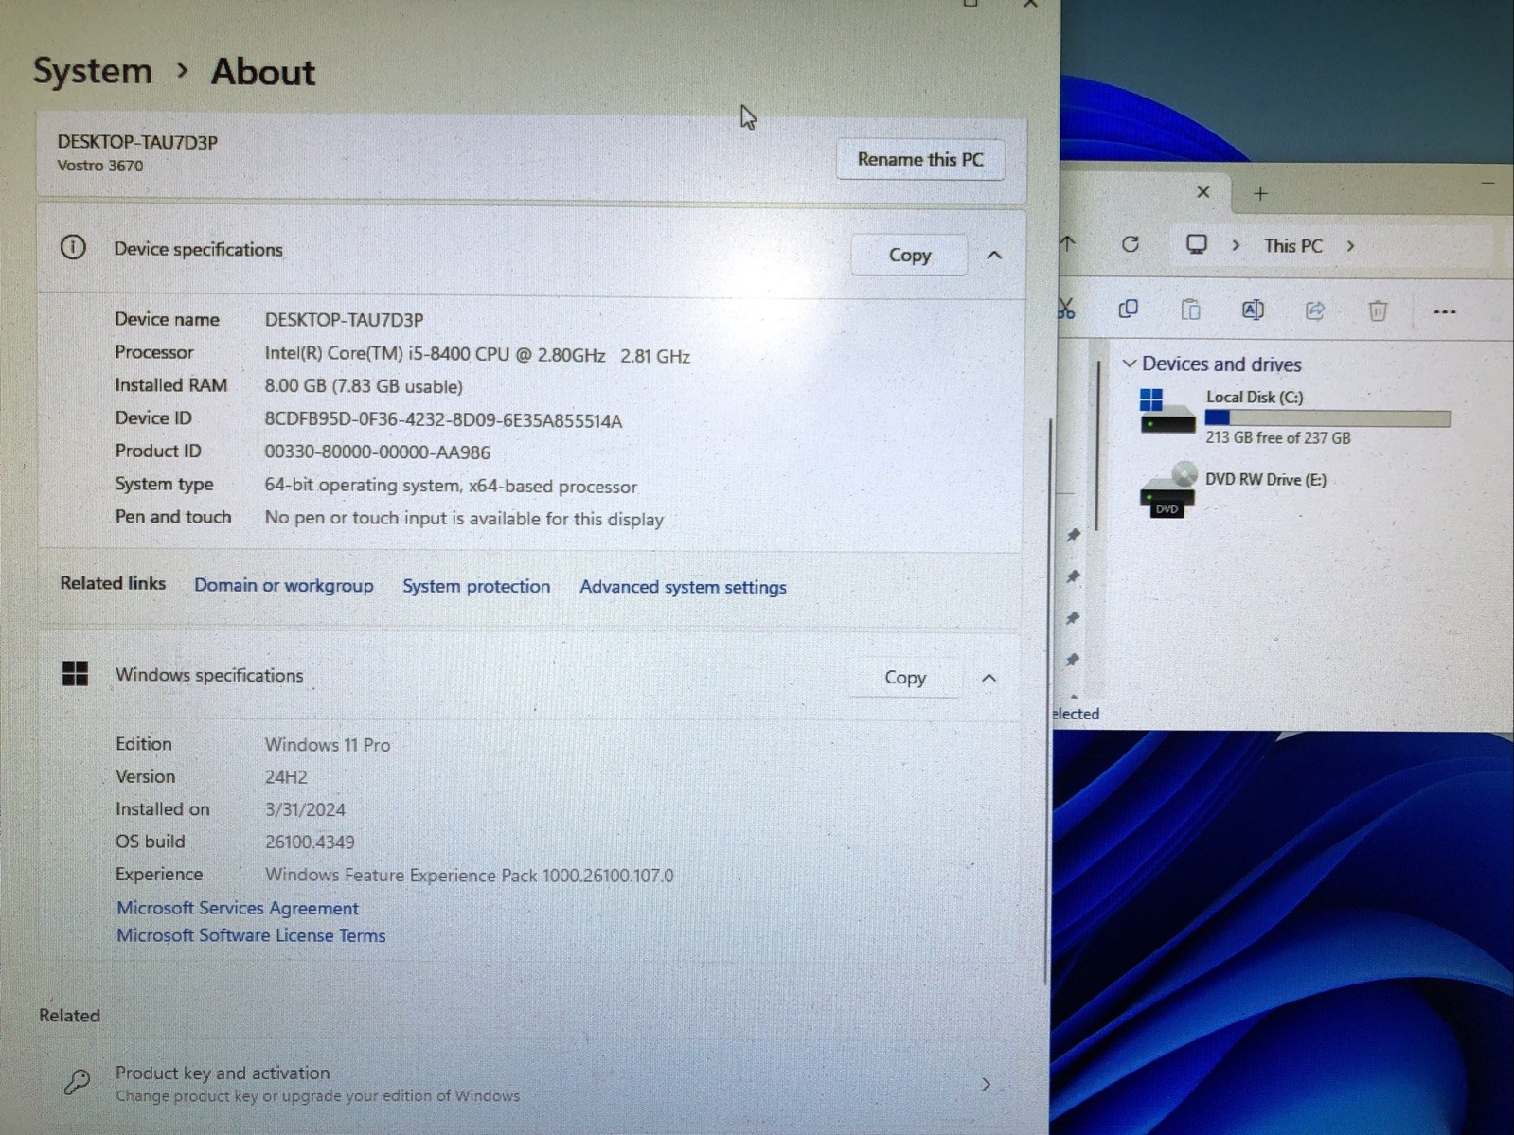Click the chevron before This PC in address bar
Image resolution: width=1514 pixels, height=1135 pixels.
[x=1236, y=245]
